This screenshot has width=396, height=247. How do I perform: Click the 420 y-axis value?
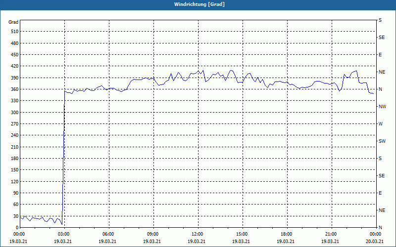click(14, 66)
